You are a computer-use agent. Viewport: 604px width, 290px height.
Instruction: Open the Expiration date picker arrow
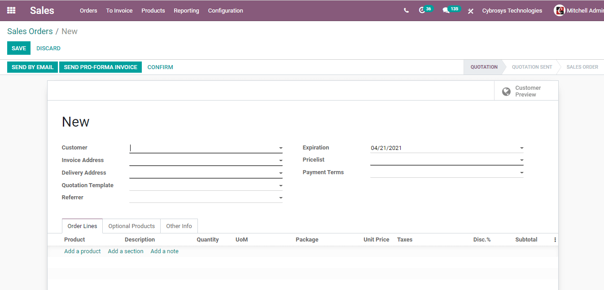click(521, 148)
